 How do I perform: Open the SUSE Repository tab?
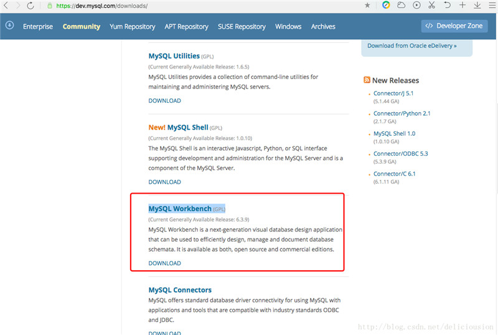click(242, 27)
